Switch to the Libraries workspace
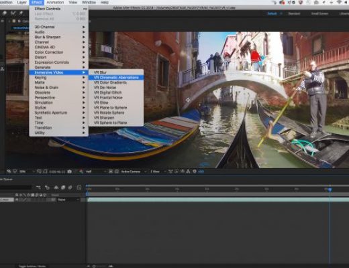 [344, 13]
